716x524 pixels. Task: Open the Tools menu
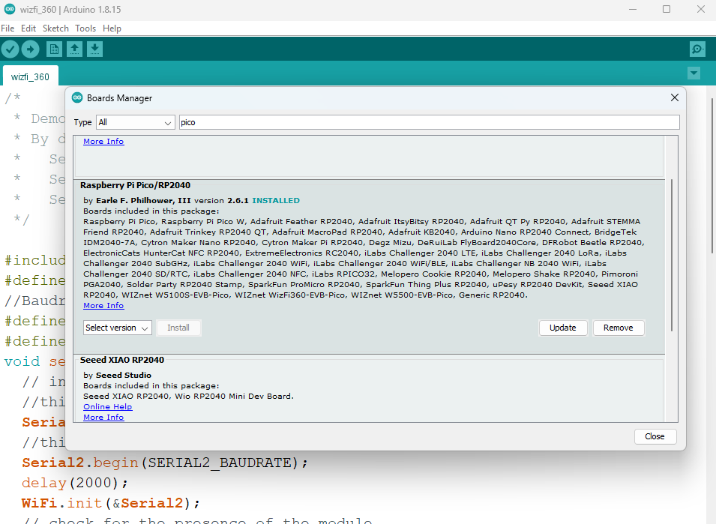pyautogui.click(x=85, y=28)
